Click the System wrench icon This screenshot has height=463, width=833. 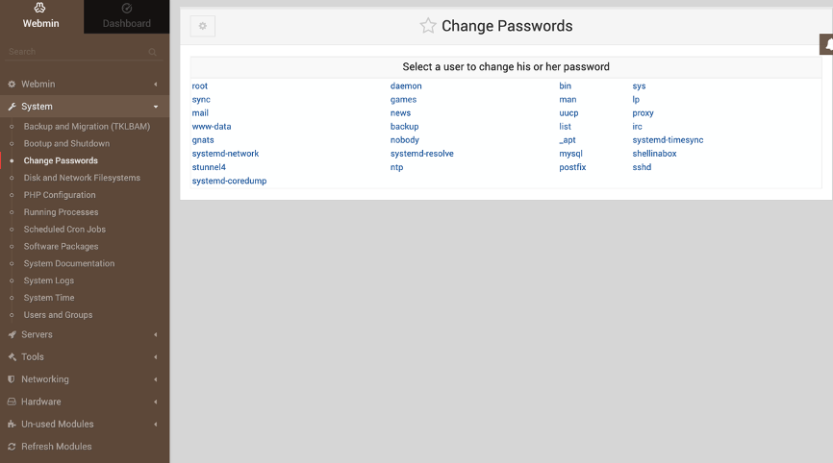12,107
